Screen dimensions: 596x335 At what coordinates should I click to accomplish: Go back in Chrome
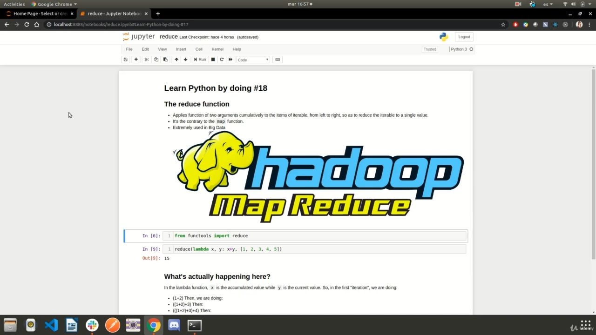coord(7,24)
